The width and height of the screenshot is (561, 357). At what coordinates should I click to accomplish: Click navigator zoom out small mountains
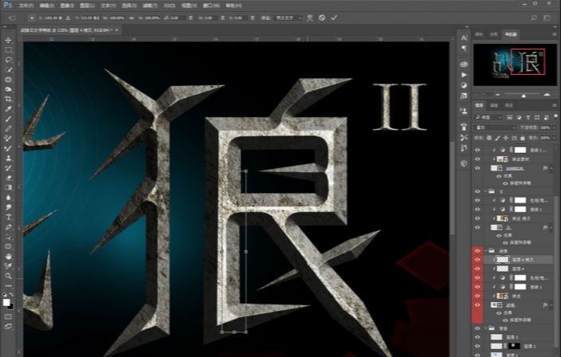pyautogui.click(x=497, y=94)
